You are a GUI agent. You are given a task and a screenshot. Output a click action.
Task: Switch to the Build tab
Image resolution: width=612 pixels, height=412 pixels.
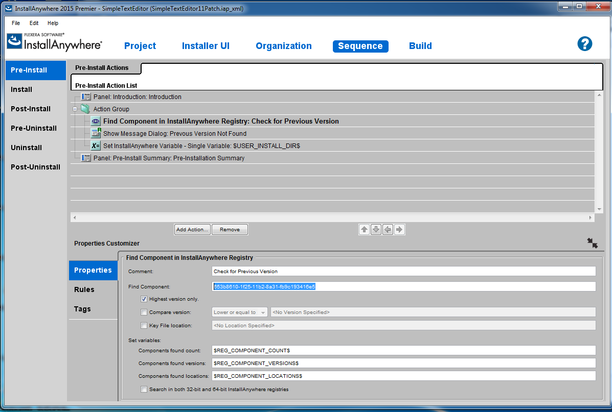click(x=420, y=46)
